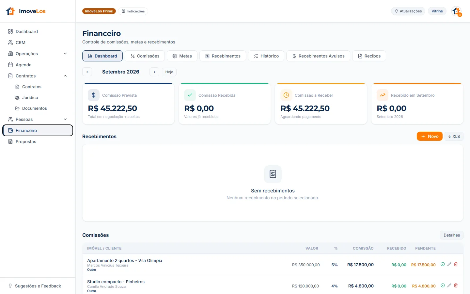Open Propostas in the sidebar
Screen dimensions: 470x294
(x=38, y=141)
